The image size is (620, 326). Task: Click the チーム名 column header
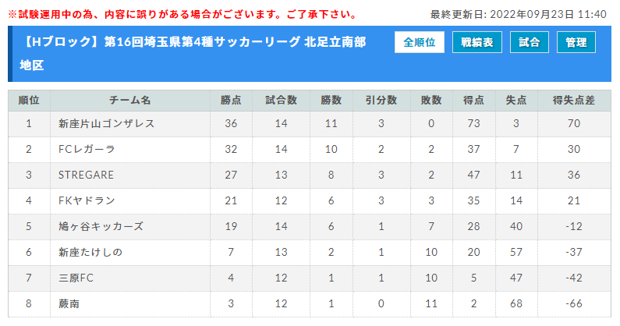click(130, 101)
